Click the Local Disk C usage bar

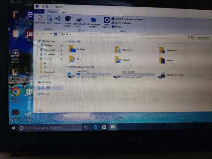pyautogui.click(x=93, y=74)
